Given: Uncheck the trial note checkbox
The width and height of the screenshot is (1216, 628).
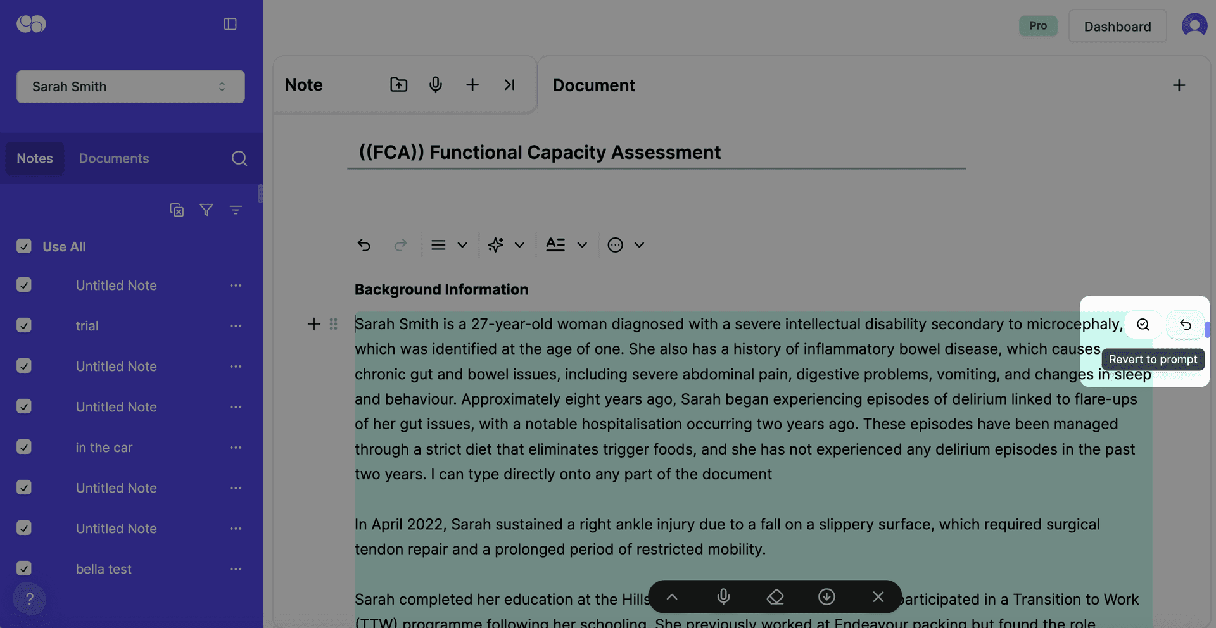Looking at the screenshot, I should pos(24,325).
